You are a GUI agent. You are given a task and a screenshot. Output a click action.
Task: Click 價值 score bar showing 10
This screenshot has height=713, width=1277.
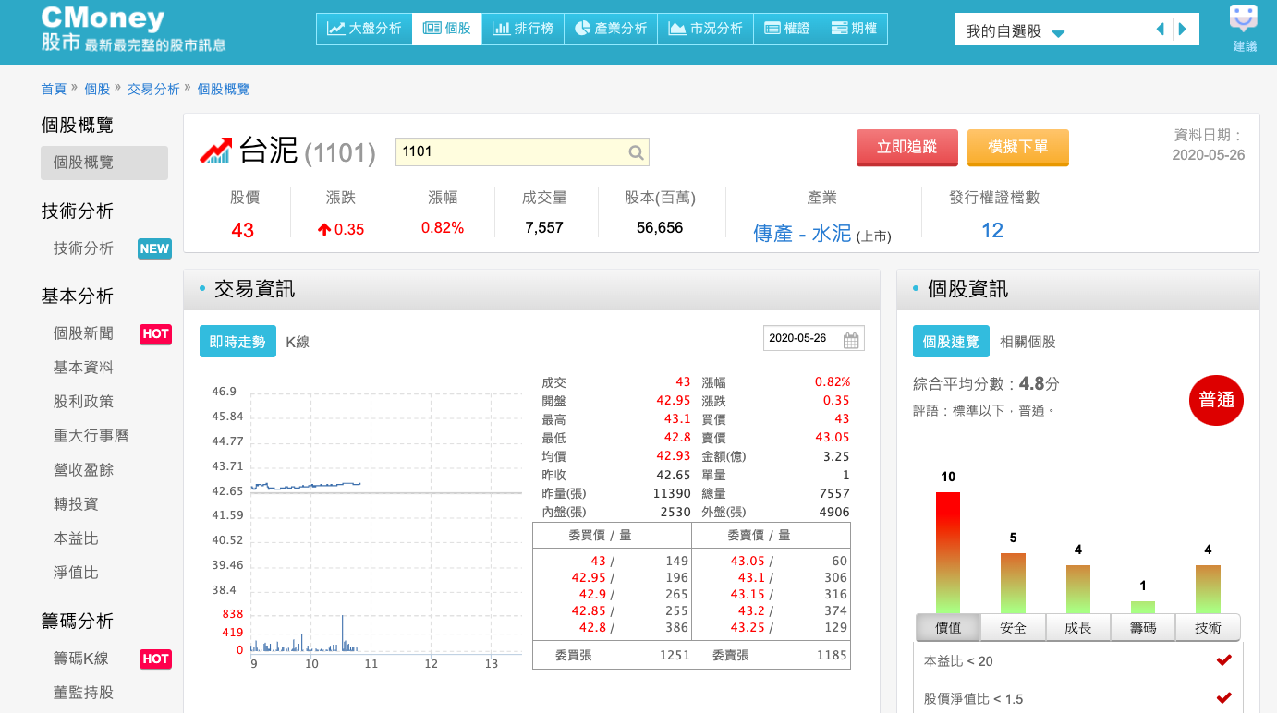948,553
